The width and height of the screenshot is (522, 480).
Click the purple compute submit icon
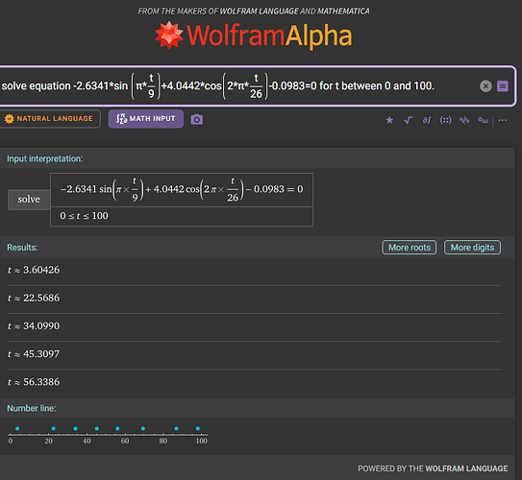(503, 86)
